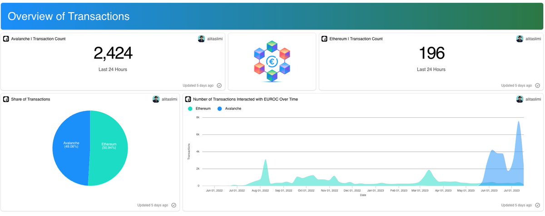Screen dimensions: 545x216
Task: Open 'Number of Transactions Interacted with EUROC' title
Action: pyautogui.click(x=245, y=99)
